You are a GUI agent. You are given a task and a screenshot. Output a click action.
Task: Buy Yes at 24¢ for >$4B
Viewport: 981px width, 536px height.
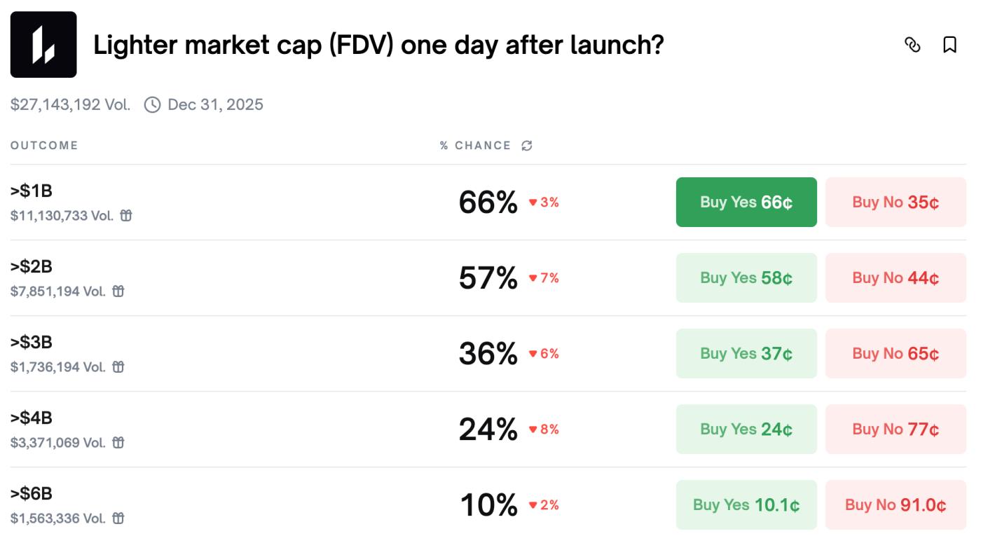pyautogui.click(x=746, y=429)
